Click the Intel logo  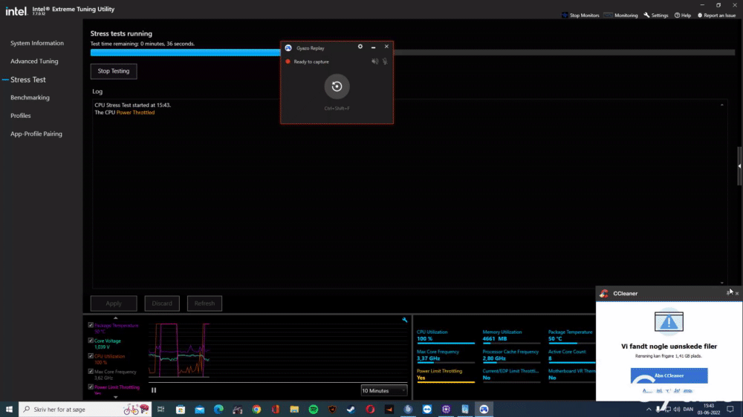coord(16,10)
